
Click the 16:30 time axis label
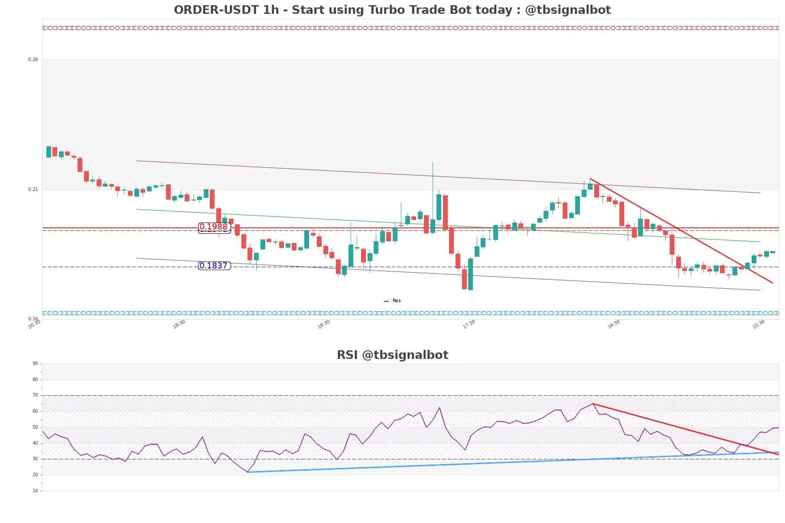614,324
